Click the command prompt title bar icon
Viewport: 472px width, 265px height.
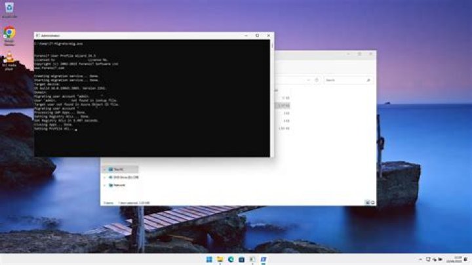tap(38, 35)
